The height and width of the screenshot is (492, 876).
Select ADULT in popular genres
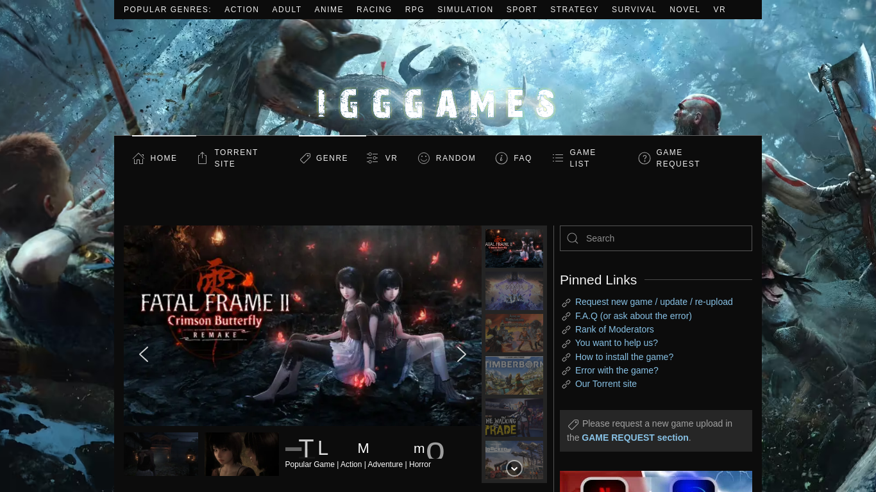tap(287, 10)
